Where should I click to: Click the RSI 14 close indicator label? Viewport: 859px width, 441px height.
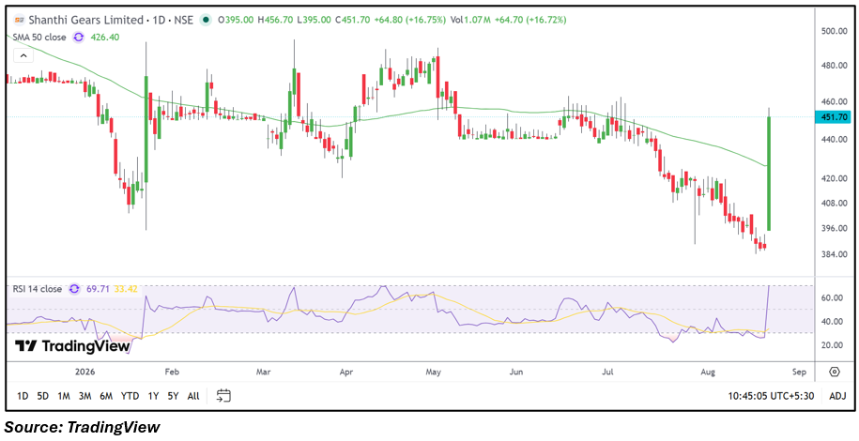pyautogui.click(x=38, y=289)
